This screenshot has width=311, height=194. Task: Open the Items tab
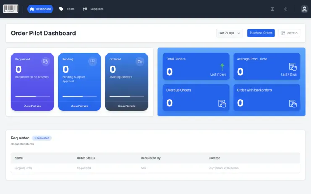(x=67, y=9)
